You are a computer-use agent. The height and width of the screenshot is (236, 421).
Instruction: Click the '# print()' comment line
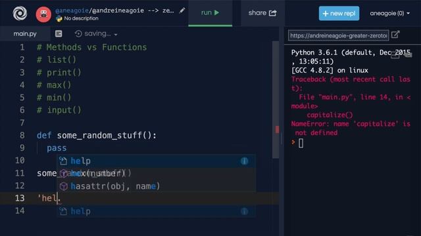(x=59, y=73)
